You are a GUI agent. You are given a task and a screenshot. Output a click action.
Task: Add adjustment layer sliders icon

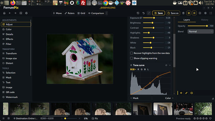click(x=181, y=93)
